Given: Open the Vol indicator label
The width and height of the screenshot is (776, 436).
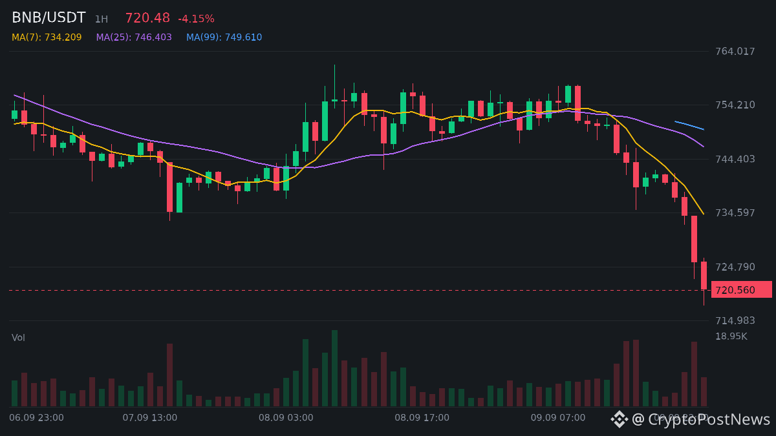Looking at the screenshot, I should pos(18,338).
